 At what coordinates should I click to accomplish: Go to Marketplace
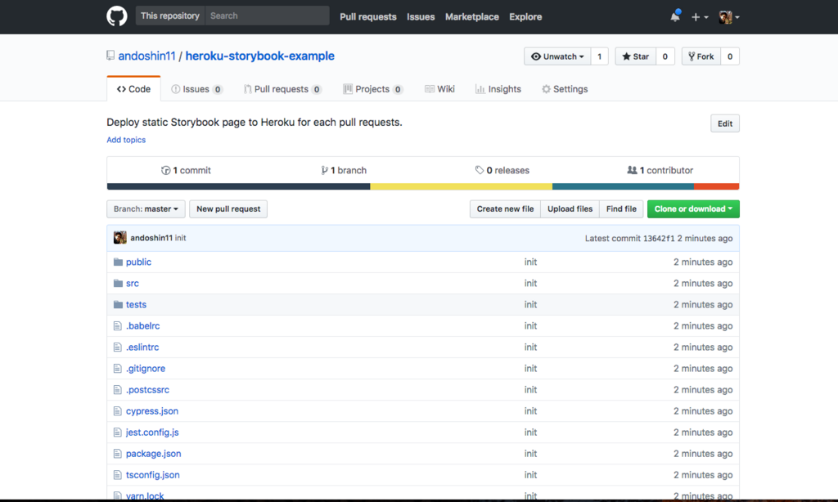472,17
